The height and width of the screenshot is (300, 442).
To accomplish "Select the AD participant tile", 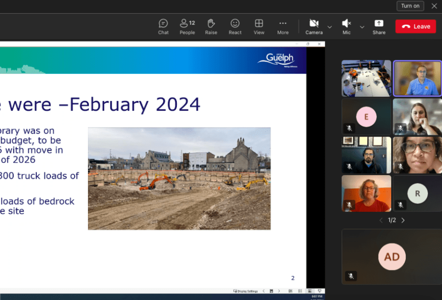I will (x=391, y=256).
